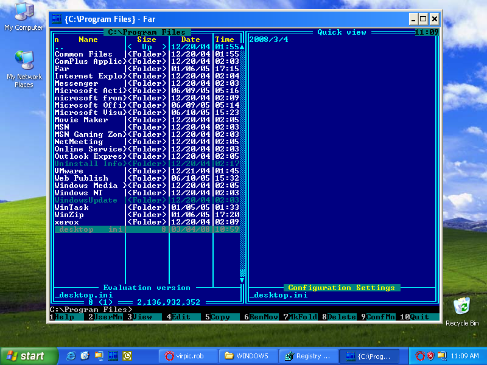Open My Network Places desktop icon
The height and width of the screenshot is (365, 487).
(24, 69)
